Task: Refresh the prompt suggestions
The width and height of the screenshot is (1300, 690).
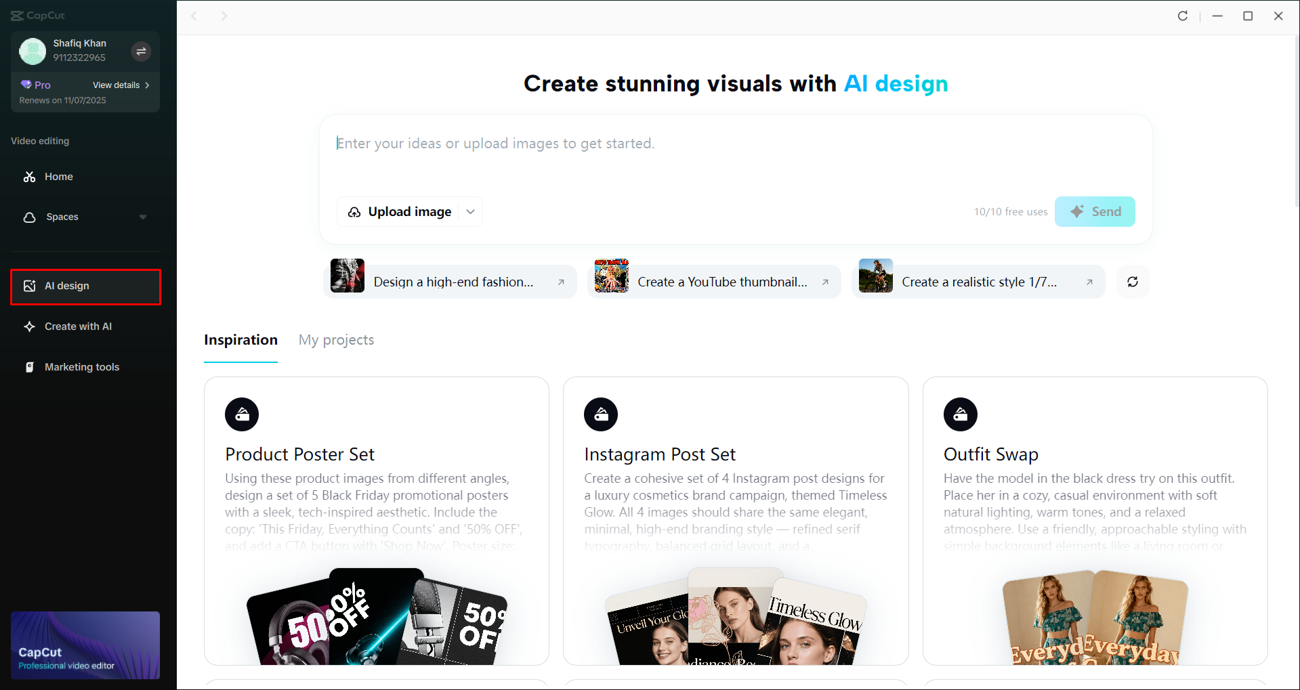Action: click(1132, 282)
